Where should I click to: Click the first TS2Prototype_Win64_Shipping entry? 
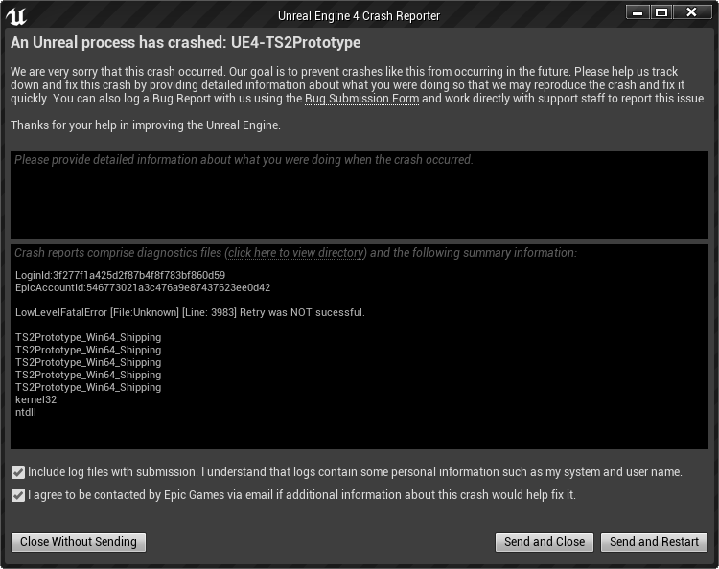[x=88, y=337]
